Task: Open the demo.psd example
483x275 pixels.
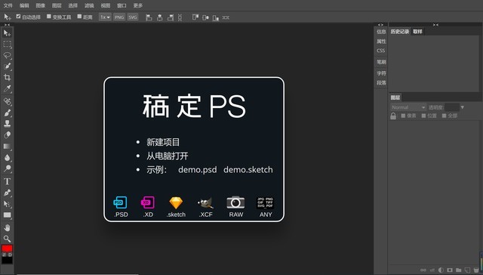Action: coord(198,169)
